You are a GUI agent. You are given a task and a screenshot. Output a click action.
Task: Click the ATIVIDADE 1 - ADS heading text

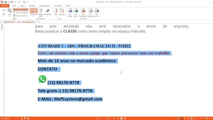click(84, 46)
